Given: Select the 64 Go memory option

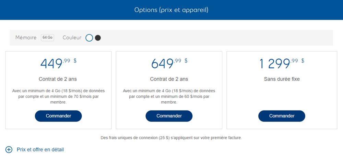Looking at the screenshot, I should [47, 38].
